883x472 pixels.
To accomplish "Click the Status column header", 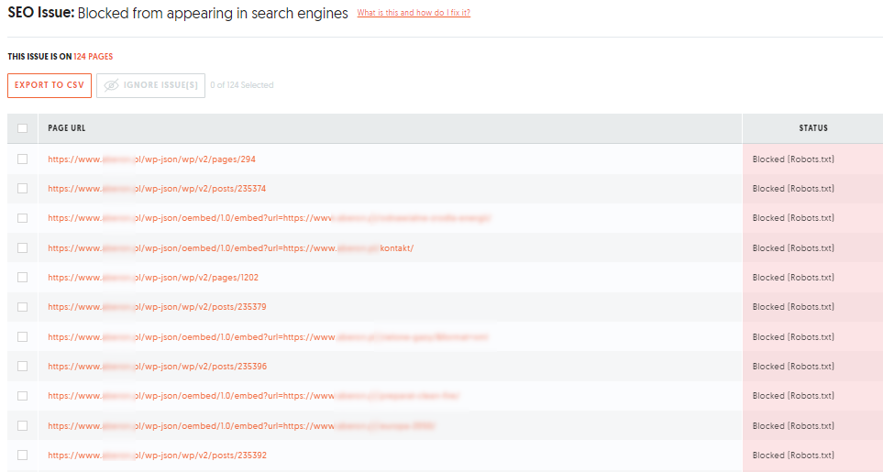I will pyautogui.click(x=812, y=128).
